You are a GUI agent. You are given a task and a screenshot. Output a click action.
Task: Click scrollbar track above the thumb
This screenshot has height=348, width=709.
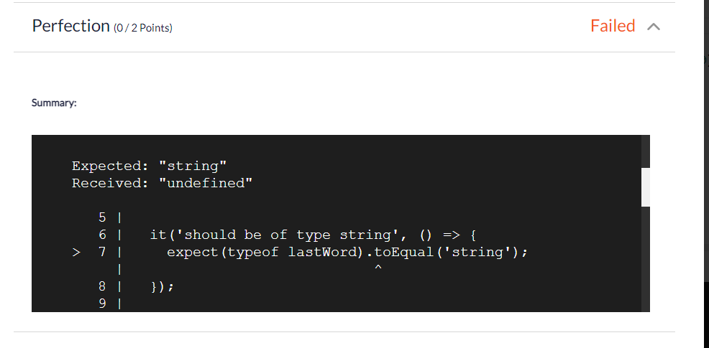(x=646, y=151)
